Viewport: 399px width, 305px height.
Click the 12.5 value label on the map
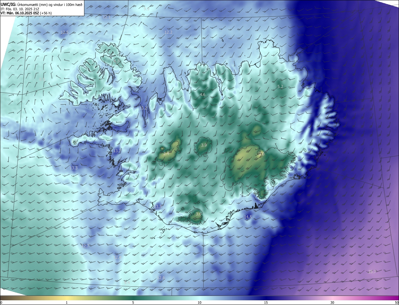coord(65,32)
